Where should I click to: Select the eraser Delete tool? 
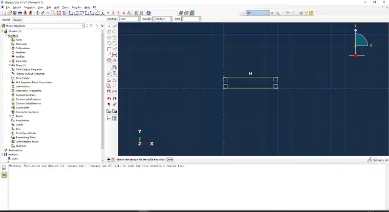point(115,104)
